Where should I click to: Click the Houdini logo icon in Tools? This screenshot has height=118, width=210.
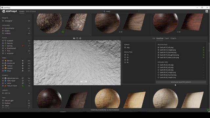(6, 68)
